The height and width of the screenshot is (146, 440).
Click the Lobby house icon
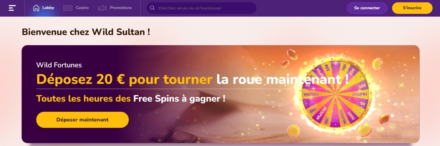tap(36, 8)
